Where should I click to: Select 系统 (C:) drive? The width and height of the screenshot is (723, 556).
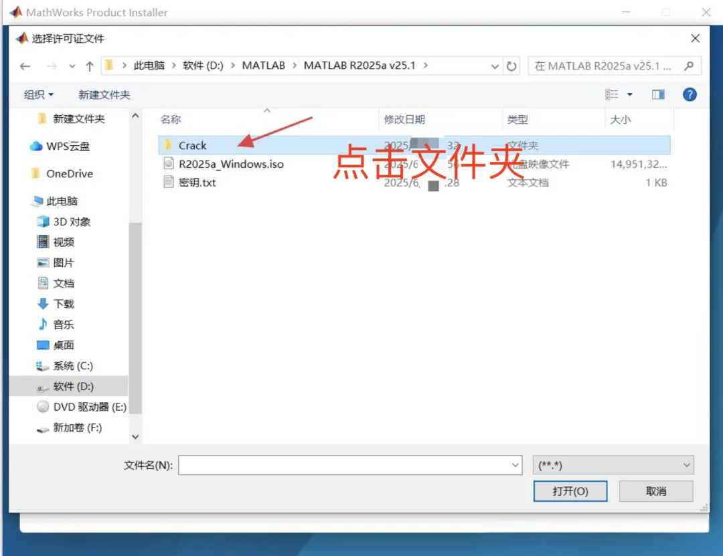(73, 365)
